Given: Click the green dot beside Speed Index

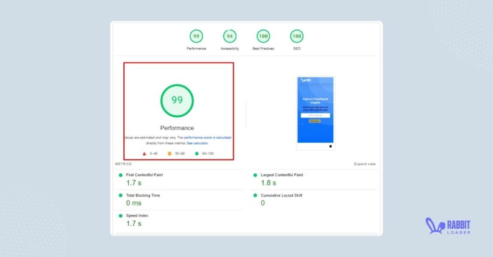Looking at the screenshot, I should coord(120,216).
